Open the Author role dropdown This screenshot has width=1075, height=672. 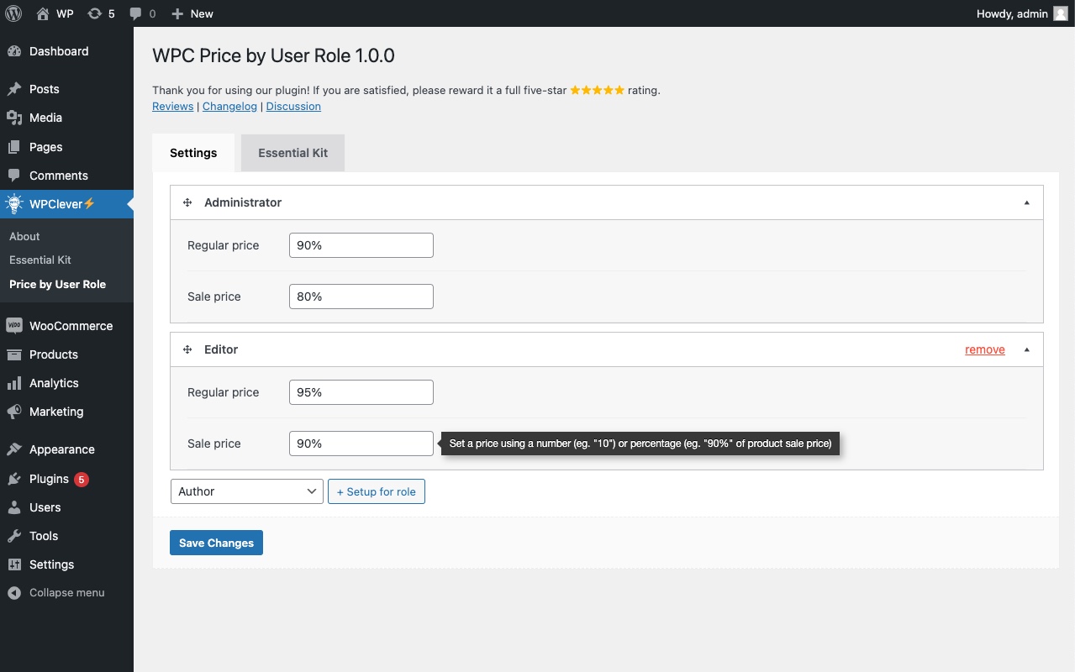point(247,491)
